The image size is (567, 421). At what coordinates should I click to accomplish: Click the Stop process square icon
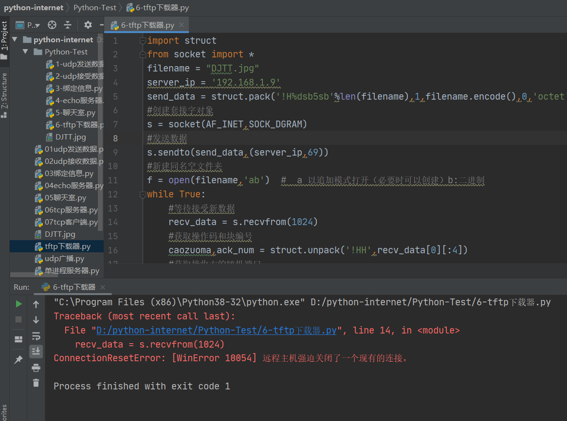(18, 319)
